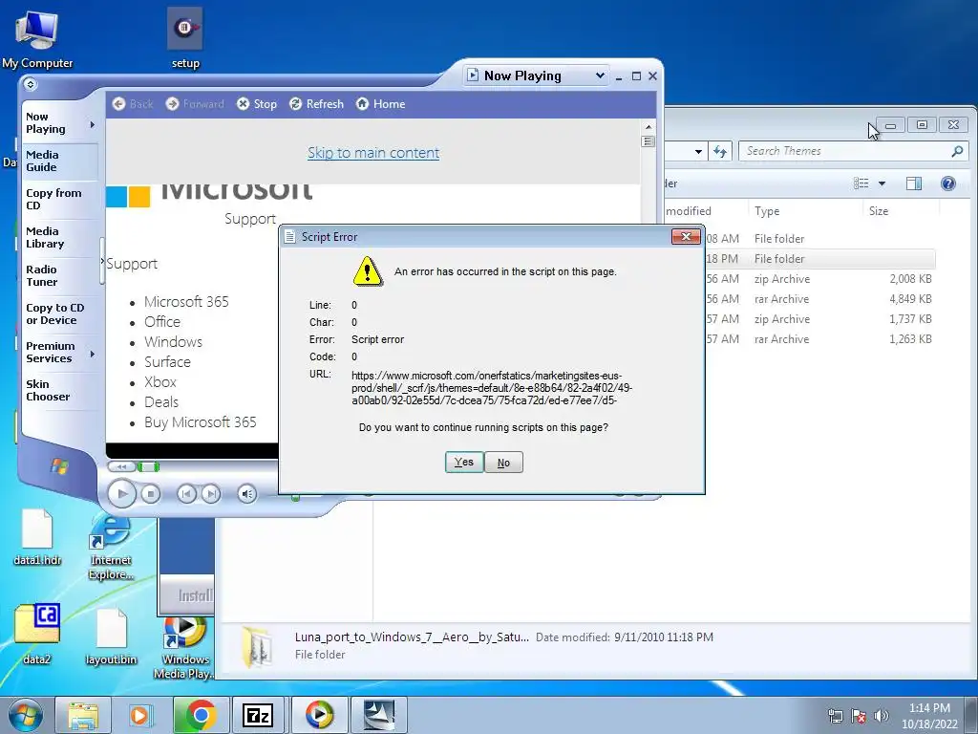Close the Script Error dialog
This screenshot has height=734, width=978.
click(x=686, y=237)
